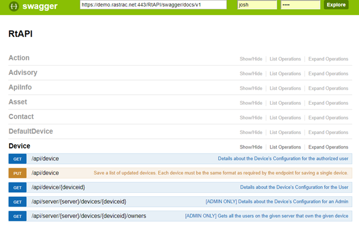List Operations for ApiInfo

[285, 89]
